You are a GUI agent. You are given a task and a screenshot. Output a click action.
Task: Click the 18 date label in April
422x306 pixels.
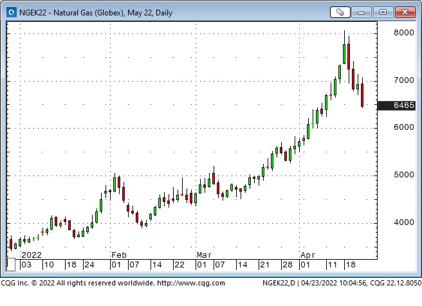pyautogui.click(x=351, y=265)
